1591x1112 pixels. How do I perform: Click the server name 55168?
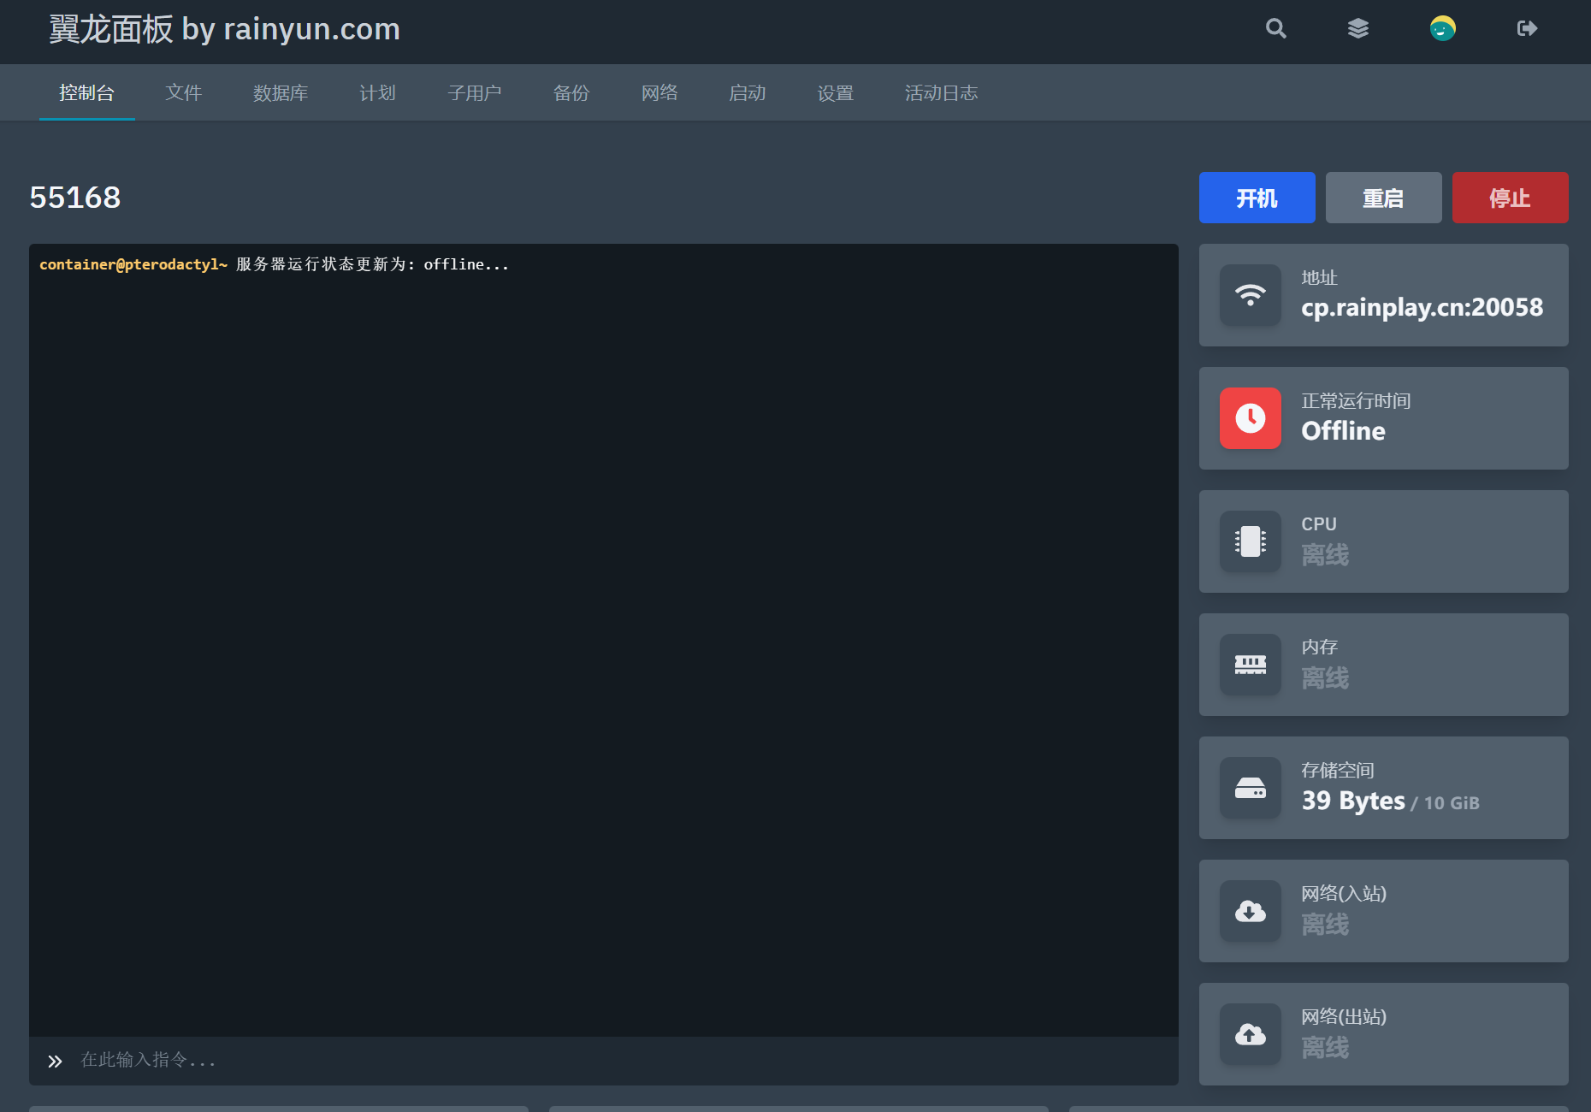pos(75,198)
